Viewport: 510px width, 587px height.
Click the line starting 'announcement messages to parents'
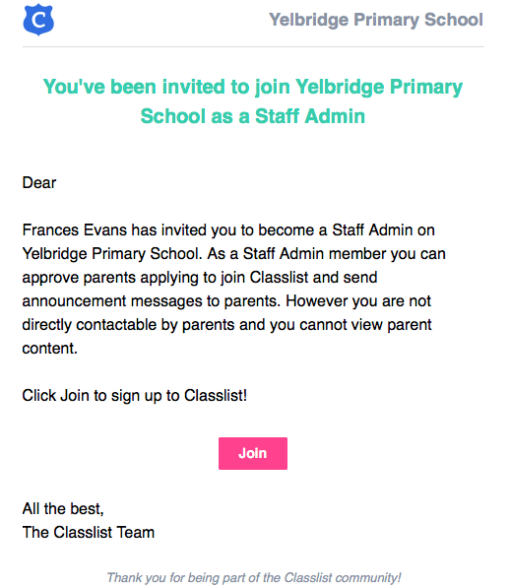click(226, 301)
